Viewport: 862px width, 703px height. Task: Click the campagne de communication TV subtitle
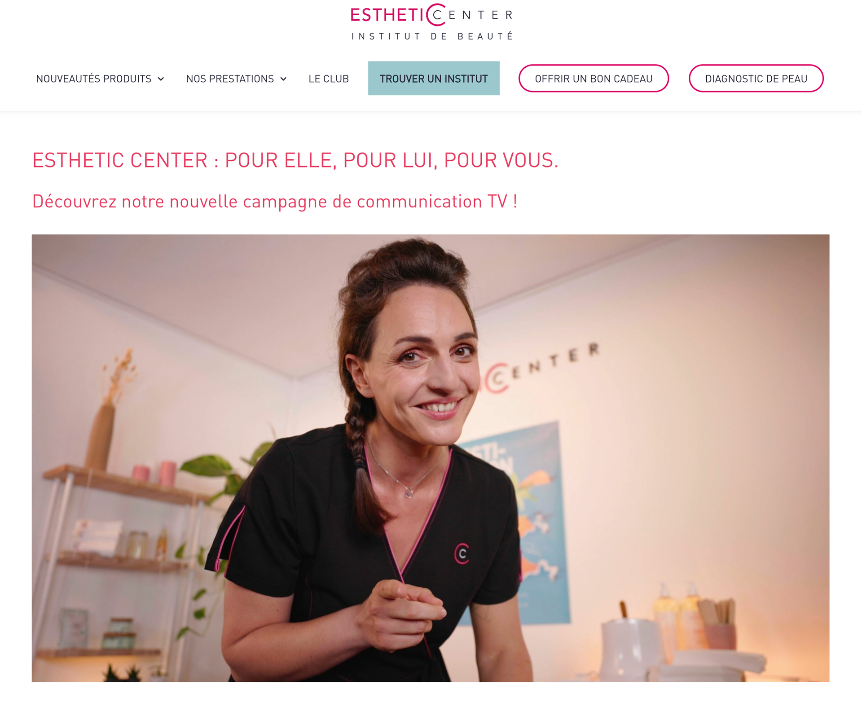pyautogui.click(x=275, y=202)
